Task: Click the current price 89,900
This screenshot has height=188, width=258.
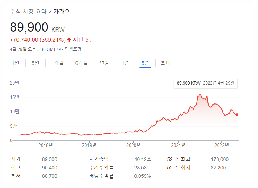Action: 29,27
